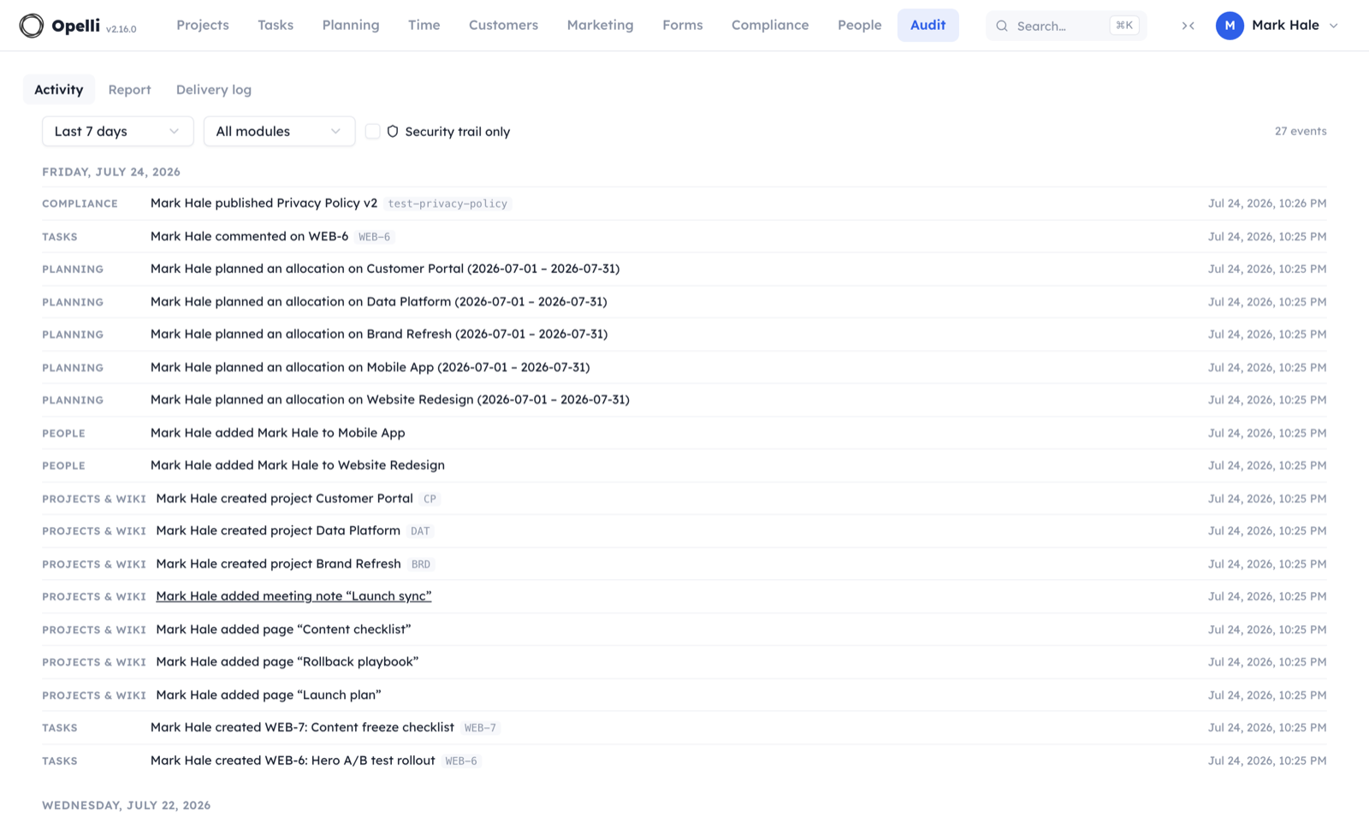Open the Brand Refresh allocation event
Viewport: 1369px width, 817px height.
(379, 334)
